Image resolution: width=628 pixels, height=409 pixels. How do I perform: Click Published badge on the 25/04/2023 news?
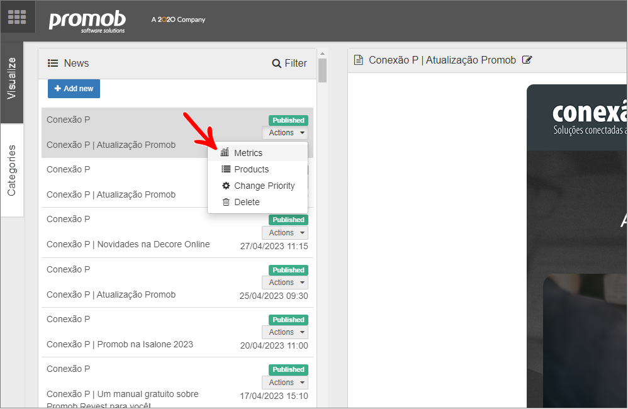coord(288,270)
